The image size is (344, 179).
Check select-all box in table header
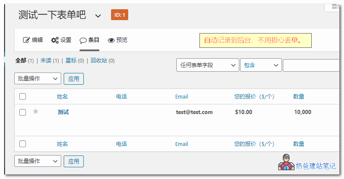[23, 96]
